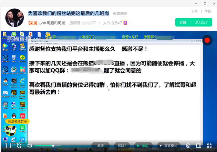This screenshot has height=152, width=217.
Task: Click the LV.10 level badge
Action: click(33, 23)
